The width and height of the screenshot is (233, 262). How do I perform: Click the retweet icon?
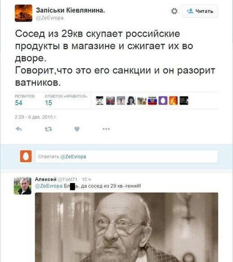click(48, 129)
